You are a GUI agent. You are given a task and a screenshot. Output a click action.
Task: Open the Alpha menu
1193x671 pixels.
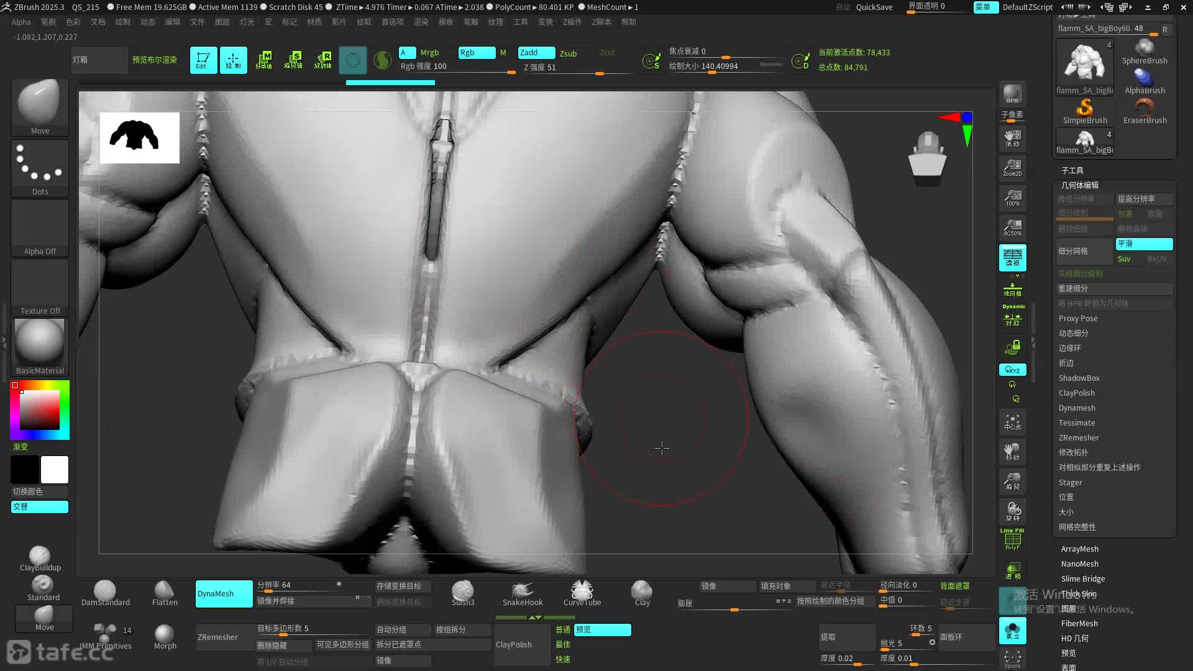pyautogui.click(x=21, y=22)
